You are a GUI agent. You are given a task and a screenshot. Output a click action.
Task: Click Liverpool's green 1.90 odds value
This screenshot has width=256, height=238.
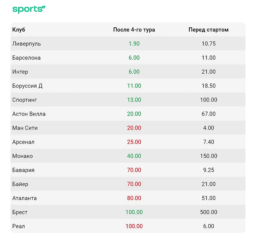tap(134, 44)
